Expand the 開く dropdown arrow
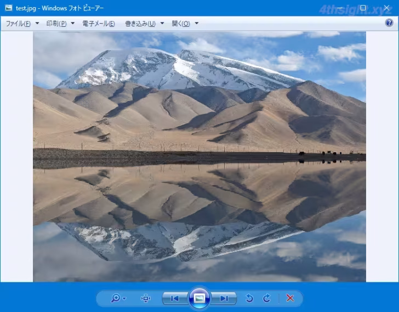Image resolution: width=399 pixels, height=312 pixels. pos(197,23)
